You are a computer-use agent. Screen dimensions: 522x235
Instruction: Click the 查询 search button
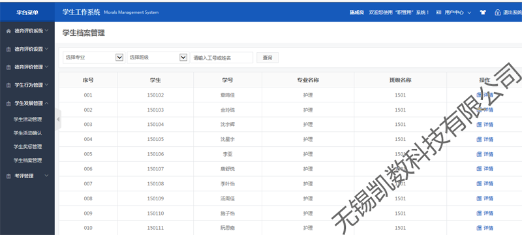click(268, 57)
